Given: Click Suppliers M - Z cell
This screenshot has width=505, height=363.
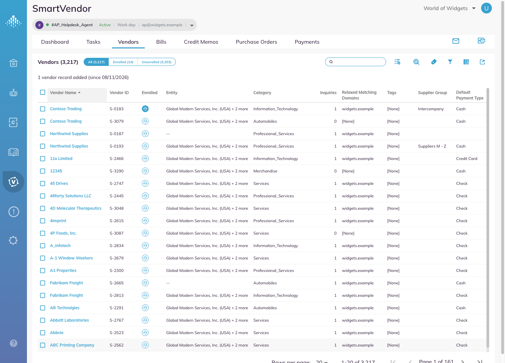Looking at the screenshot, I should 432,146.
